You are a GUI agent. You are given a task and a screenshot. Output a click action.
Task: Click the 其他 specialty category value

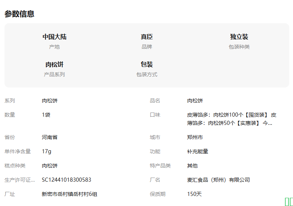coord(192,166)
